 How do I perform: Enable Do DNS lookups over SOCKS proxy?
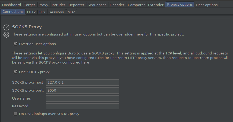[16, 114]
